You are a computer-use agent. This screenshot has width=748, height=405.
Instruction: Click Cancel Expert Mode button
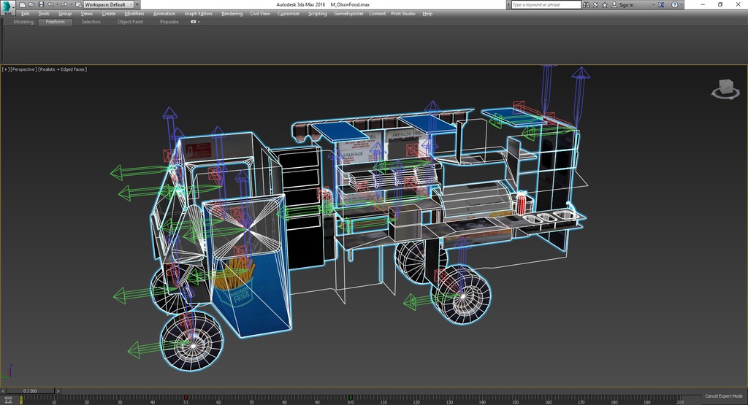724,396
